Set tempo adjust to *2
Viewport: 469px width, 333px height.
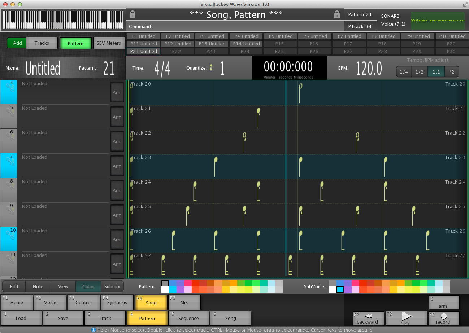(452, 72)
